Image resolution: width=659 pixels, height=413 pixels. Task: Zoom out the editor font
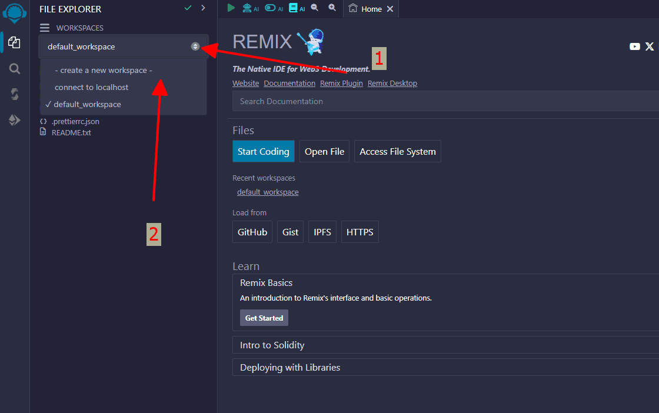pos(314,8)
